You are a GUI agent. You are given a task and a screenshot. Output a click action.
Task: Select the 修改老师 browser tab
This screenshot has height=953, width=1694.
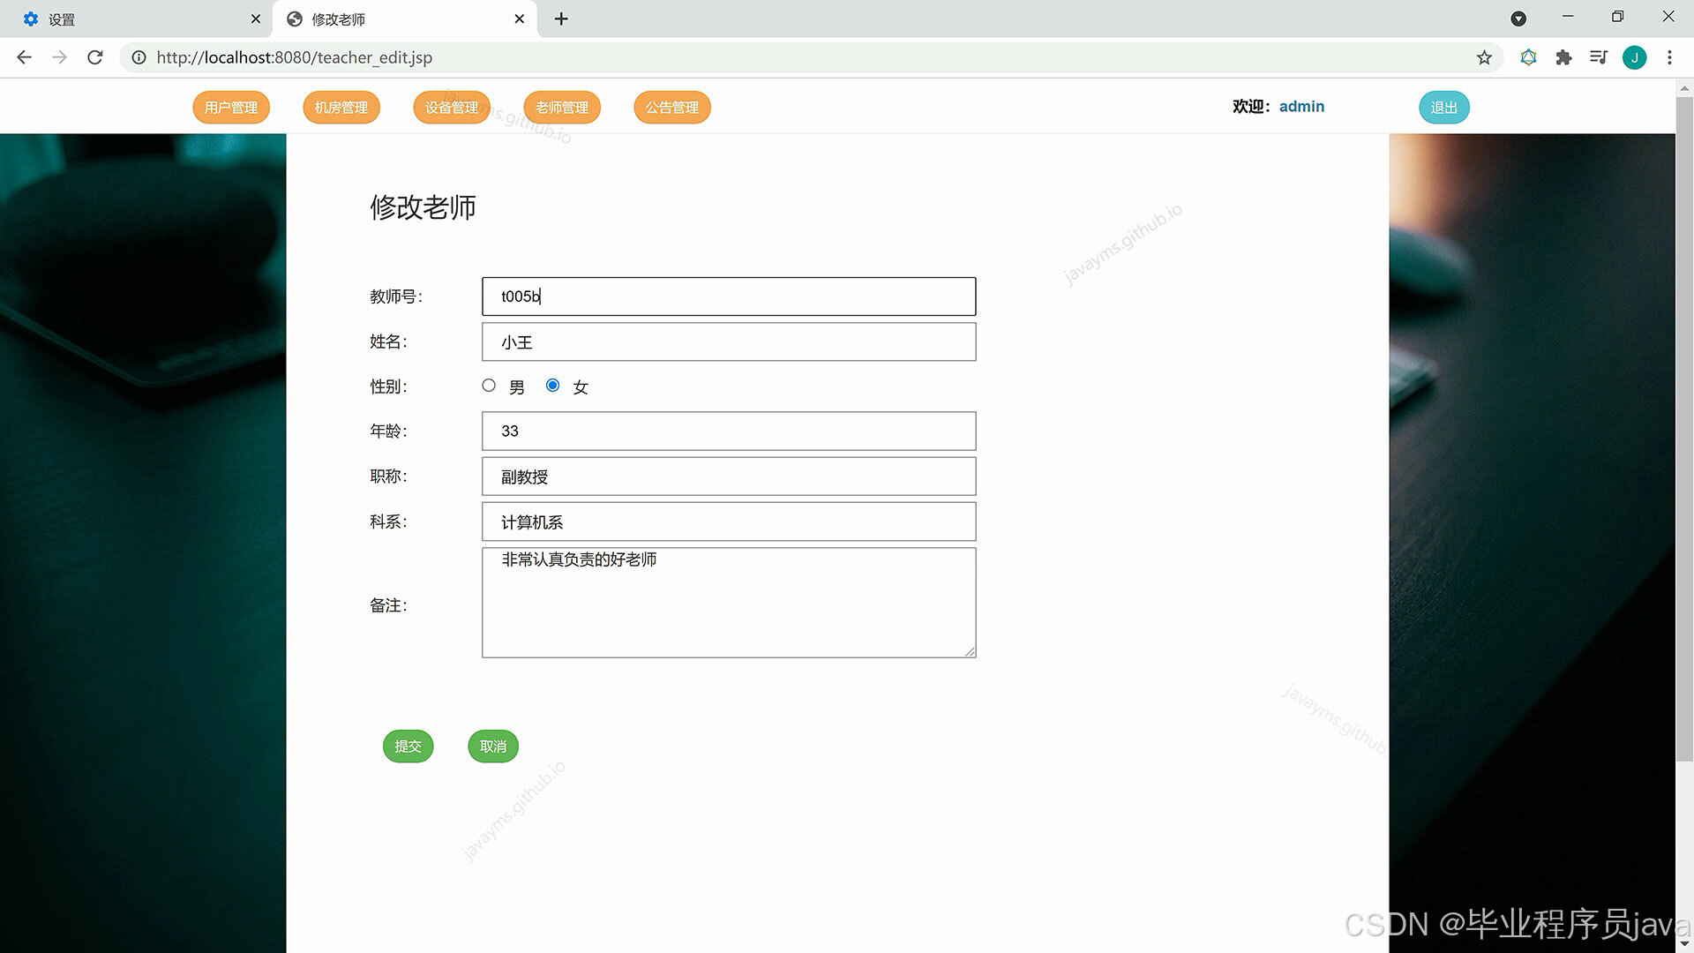(405, 19)
